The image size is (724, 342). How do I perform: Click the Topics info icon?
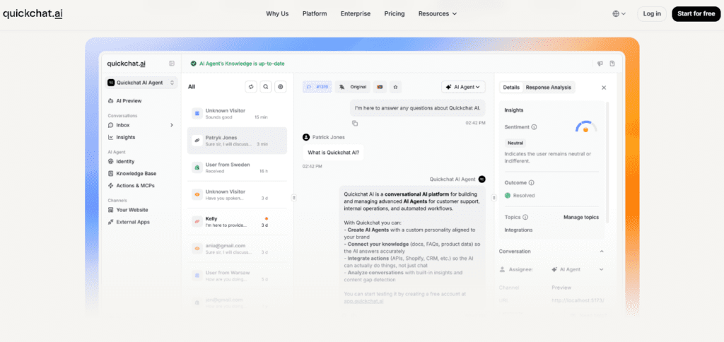point(525,217)
